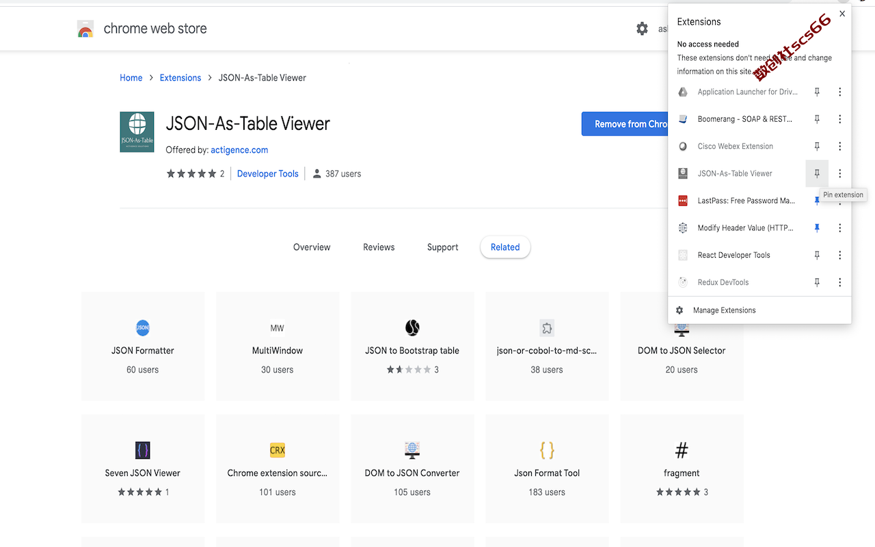Click JSON to Bootstrap table icon
This screenshot has width=875, height=547.
pos(412,328)
